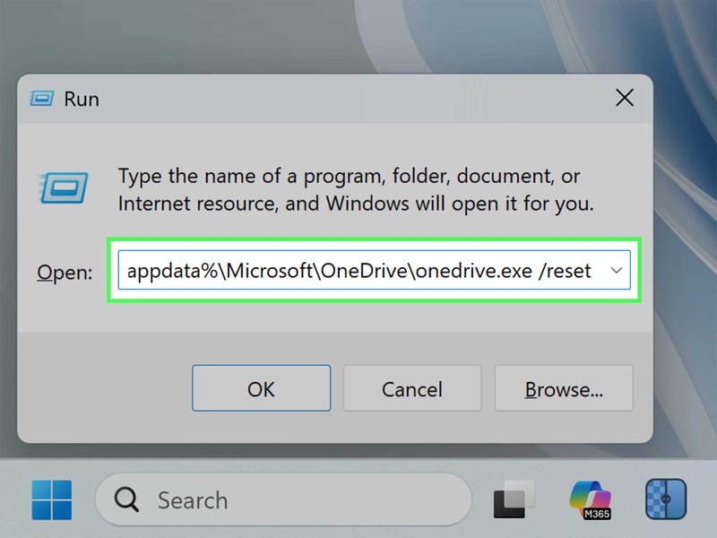The height and width of the screenshot is (538, 717).
Task: Click the taskbar Search box
Action: [x=283, y=499]
